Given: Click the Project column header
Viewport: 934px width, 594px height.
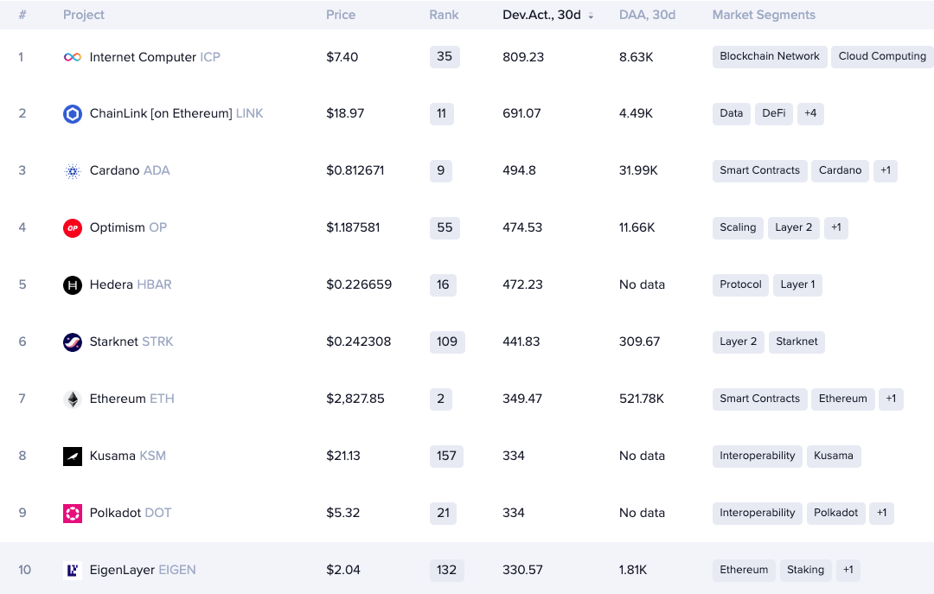Looking at the screenshot, I should point(83,15).
